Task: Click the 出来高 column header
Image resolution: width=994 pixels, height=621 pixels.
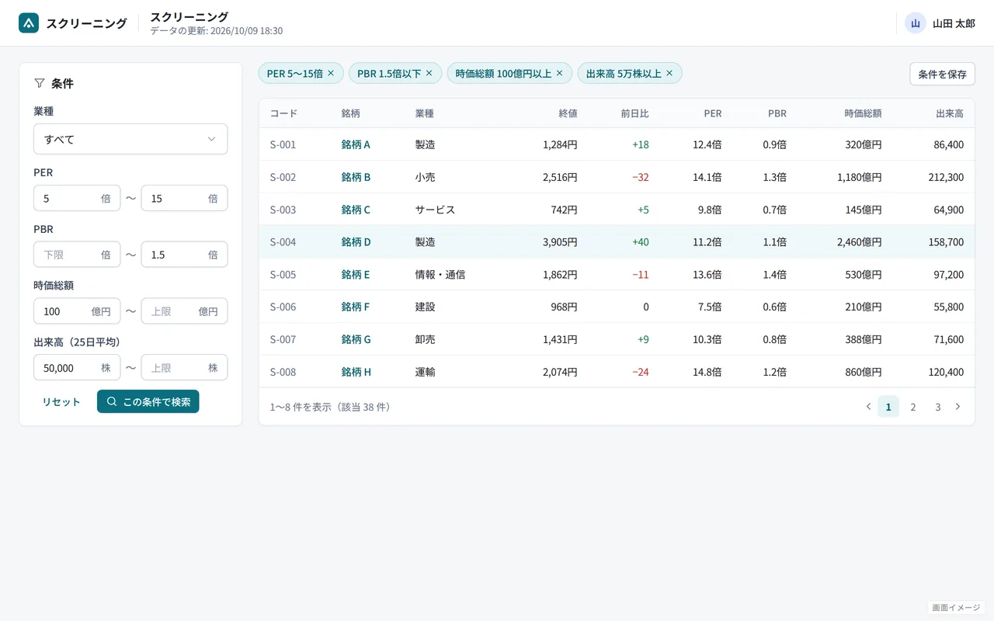Action: tap(950, 113)
